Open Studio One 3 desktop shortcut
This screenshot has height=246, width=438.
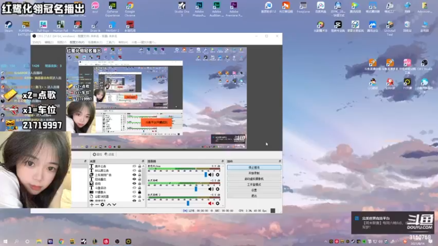tap(182, 9)
